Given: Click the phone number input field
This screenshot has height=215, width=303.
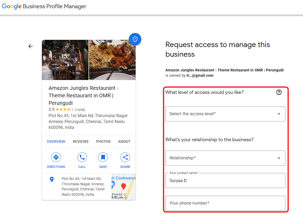Looking at the screenshot, I should (225, 203).
